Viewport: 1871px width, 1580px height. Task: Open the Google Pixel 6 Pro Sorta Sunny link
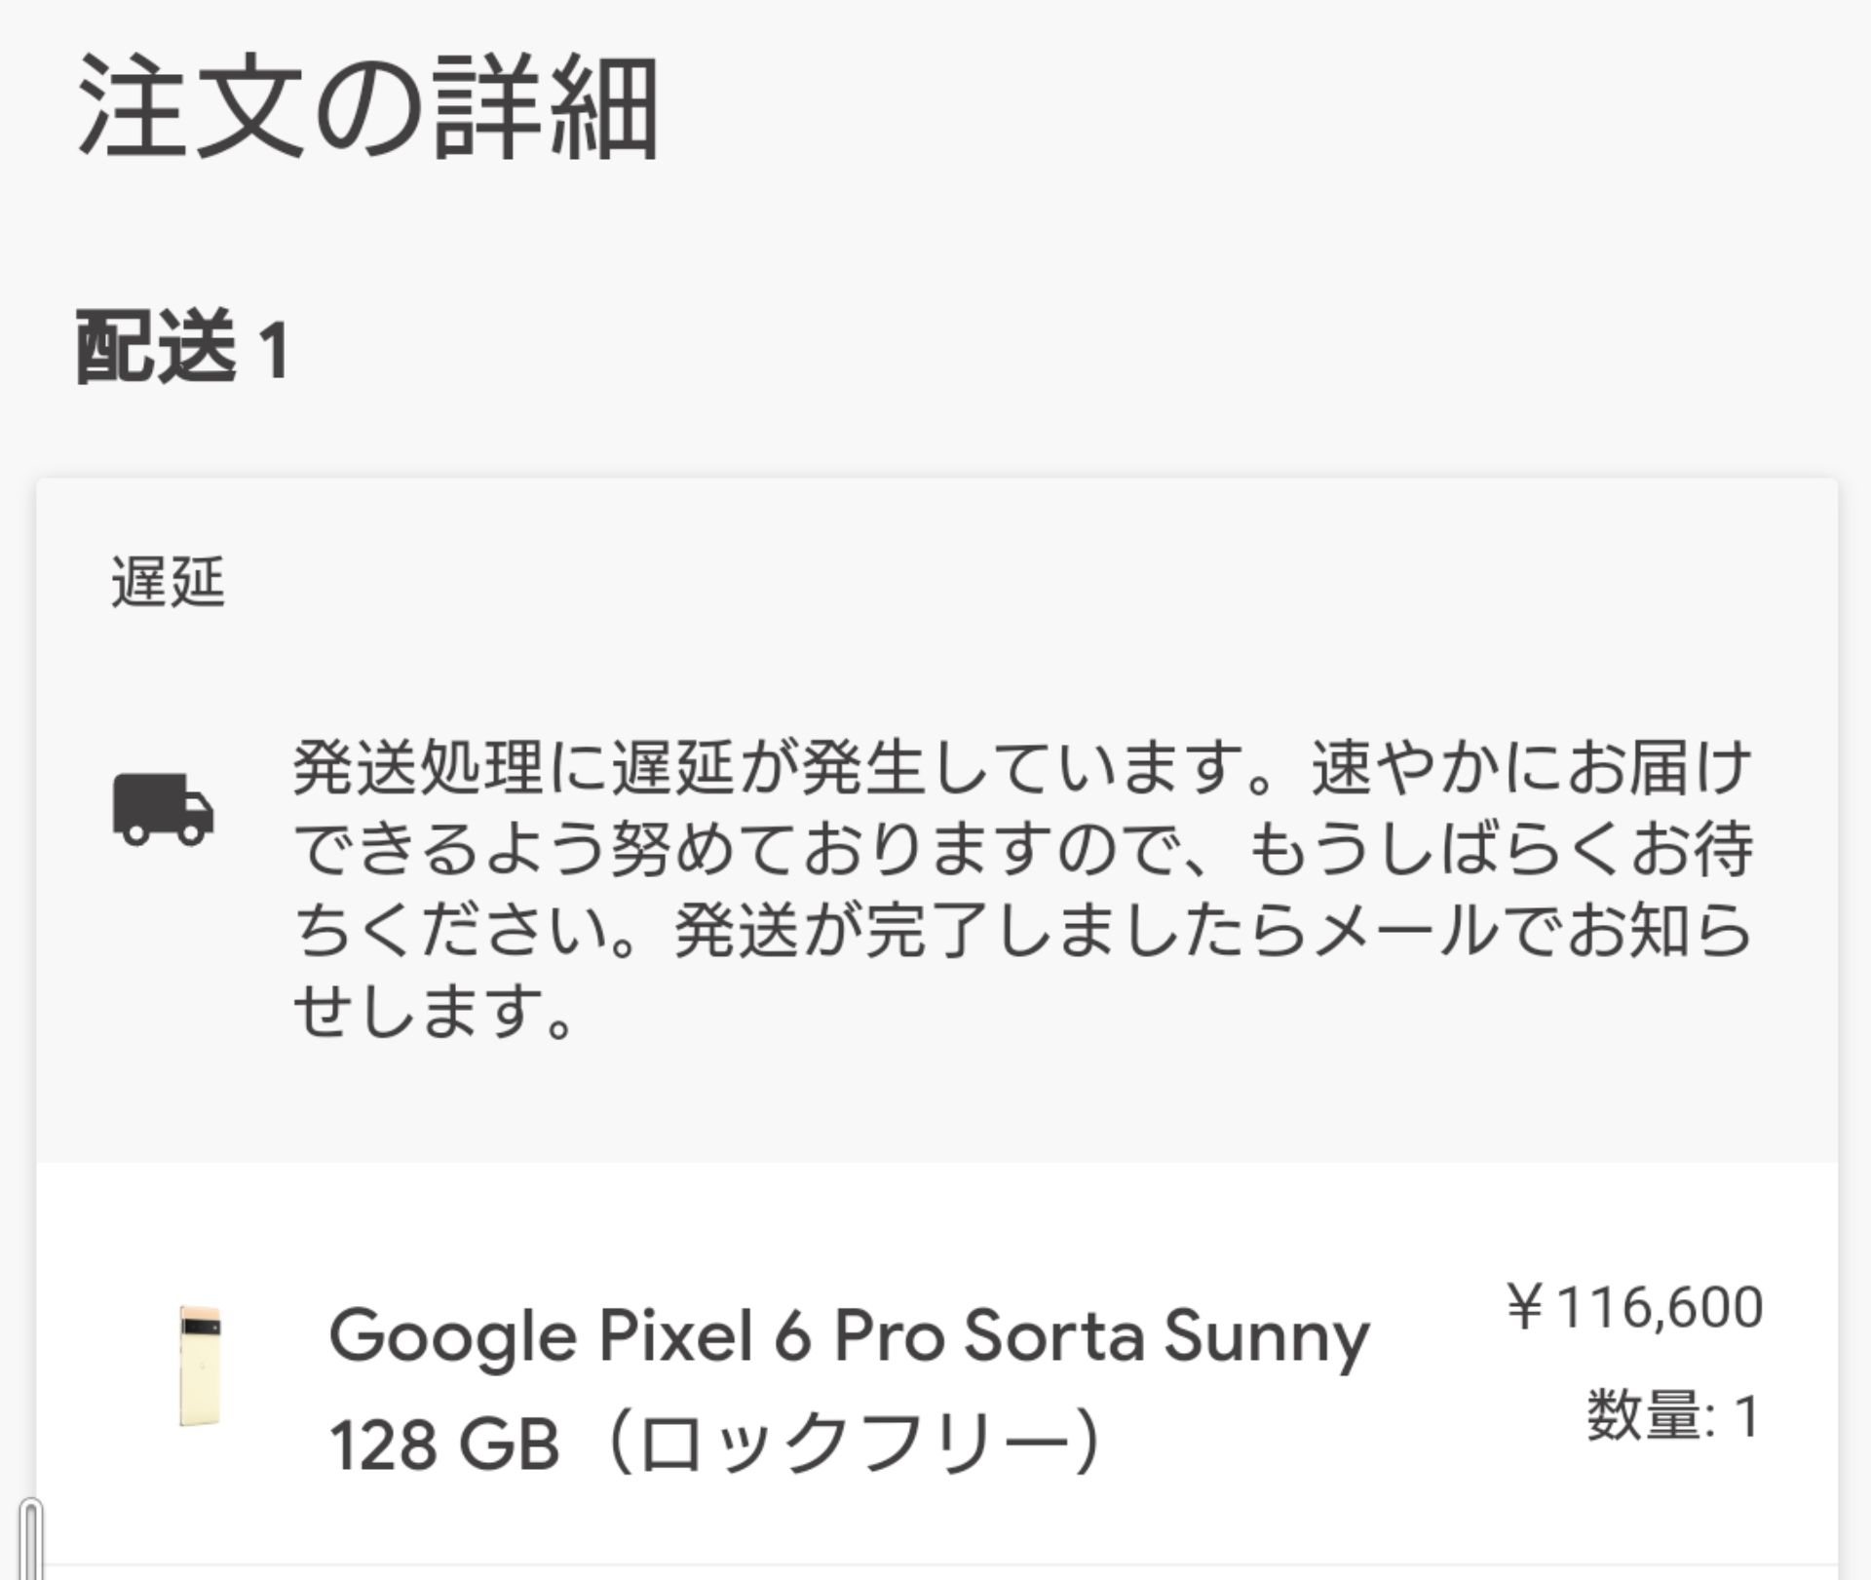(x=849, y=1335)
